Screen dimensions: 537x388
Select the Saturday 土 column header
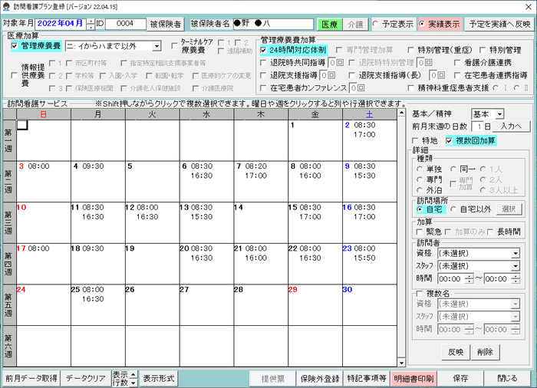click(370, 114)
